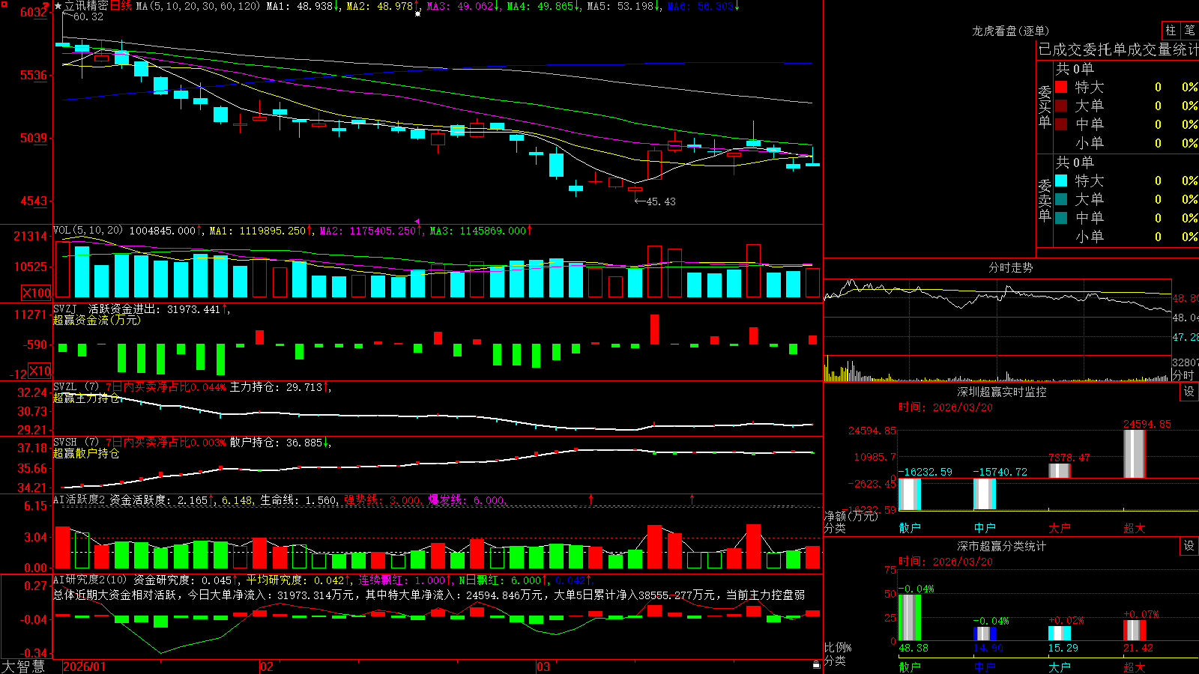Click the 委卖单 section label
The image size is (1199, 674).
coord(1045,200)
